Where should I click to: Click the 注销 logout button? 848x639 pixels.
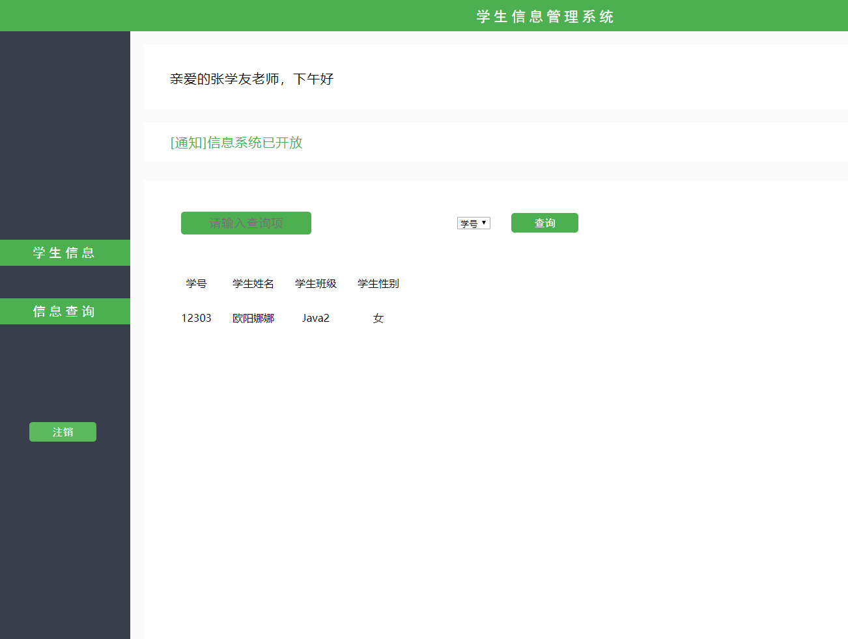(63, 431)
